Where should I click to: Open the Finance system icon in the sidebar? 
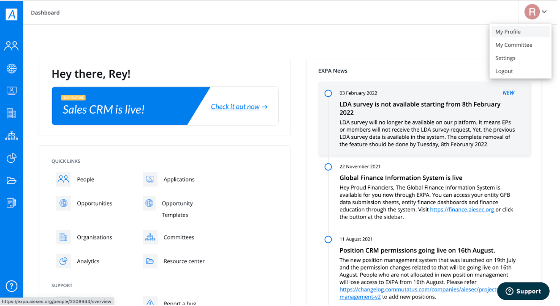[12, 203]
